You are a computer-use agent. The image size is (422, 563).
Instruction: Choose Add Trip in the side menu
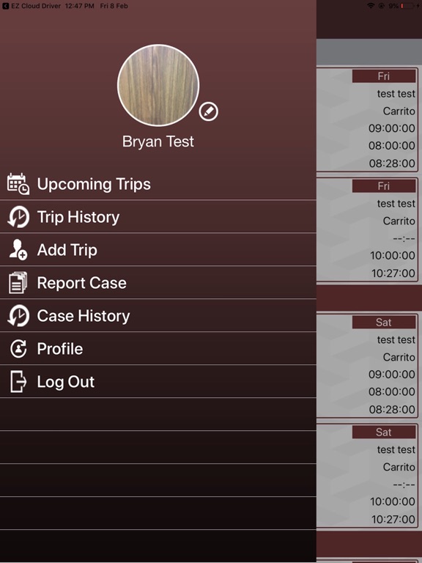tap(158, 249)
